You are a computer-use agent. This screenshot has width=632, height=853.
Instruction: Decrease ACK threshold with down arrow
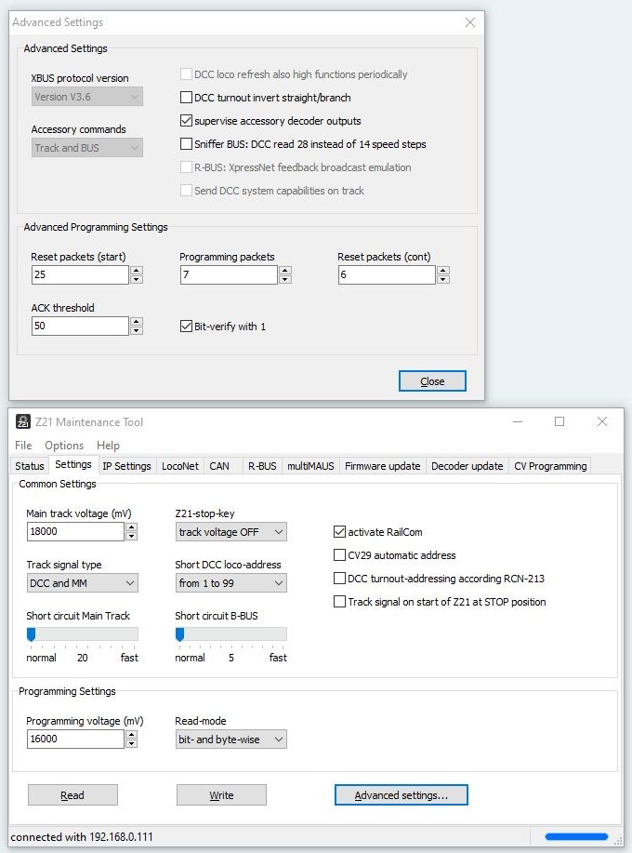pos(137,330)
